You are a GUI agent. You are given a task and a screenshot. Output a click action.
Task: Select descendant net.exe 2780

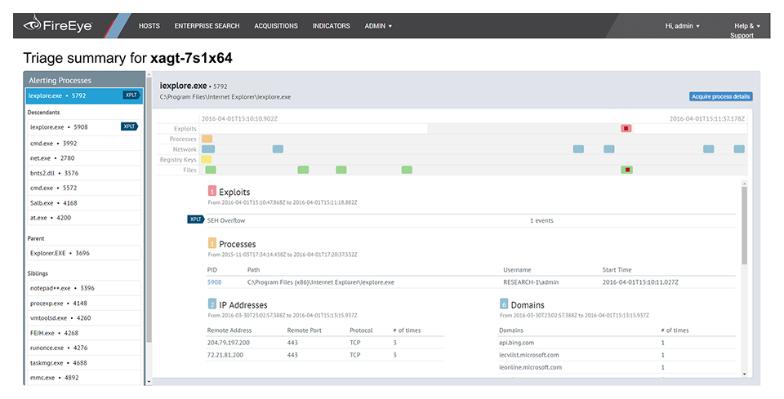84,157
